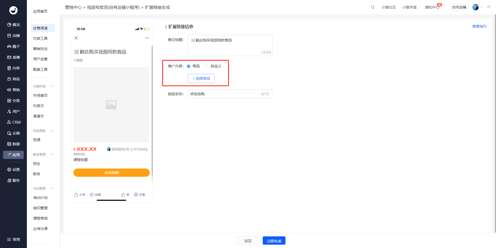Image resolution: width=496 pixels, height=248 pixels.
Task: Click the 分享 share icon in preview
Action: [76, 195]
